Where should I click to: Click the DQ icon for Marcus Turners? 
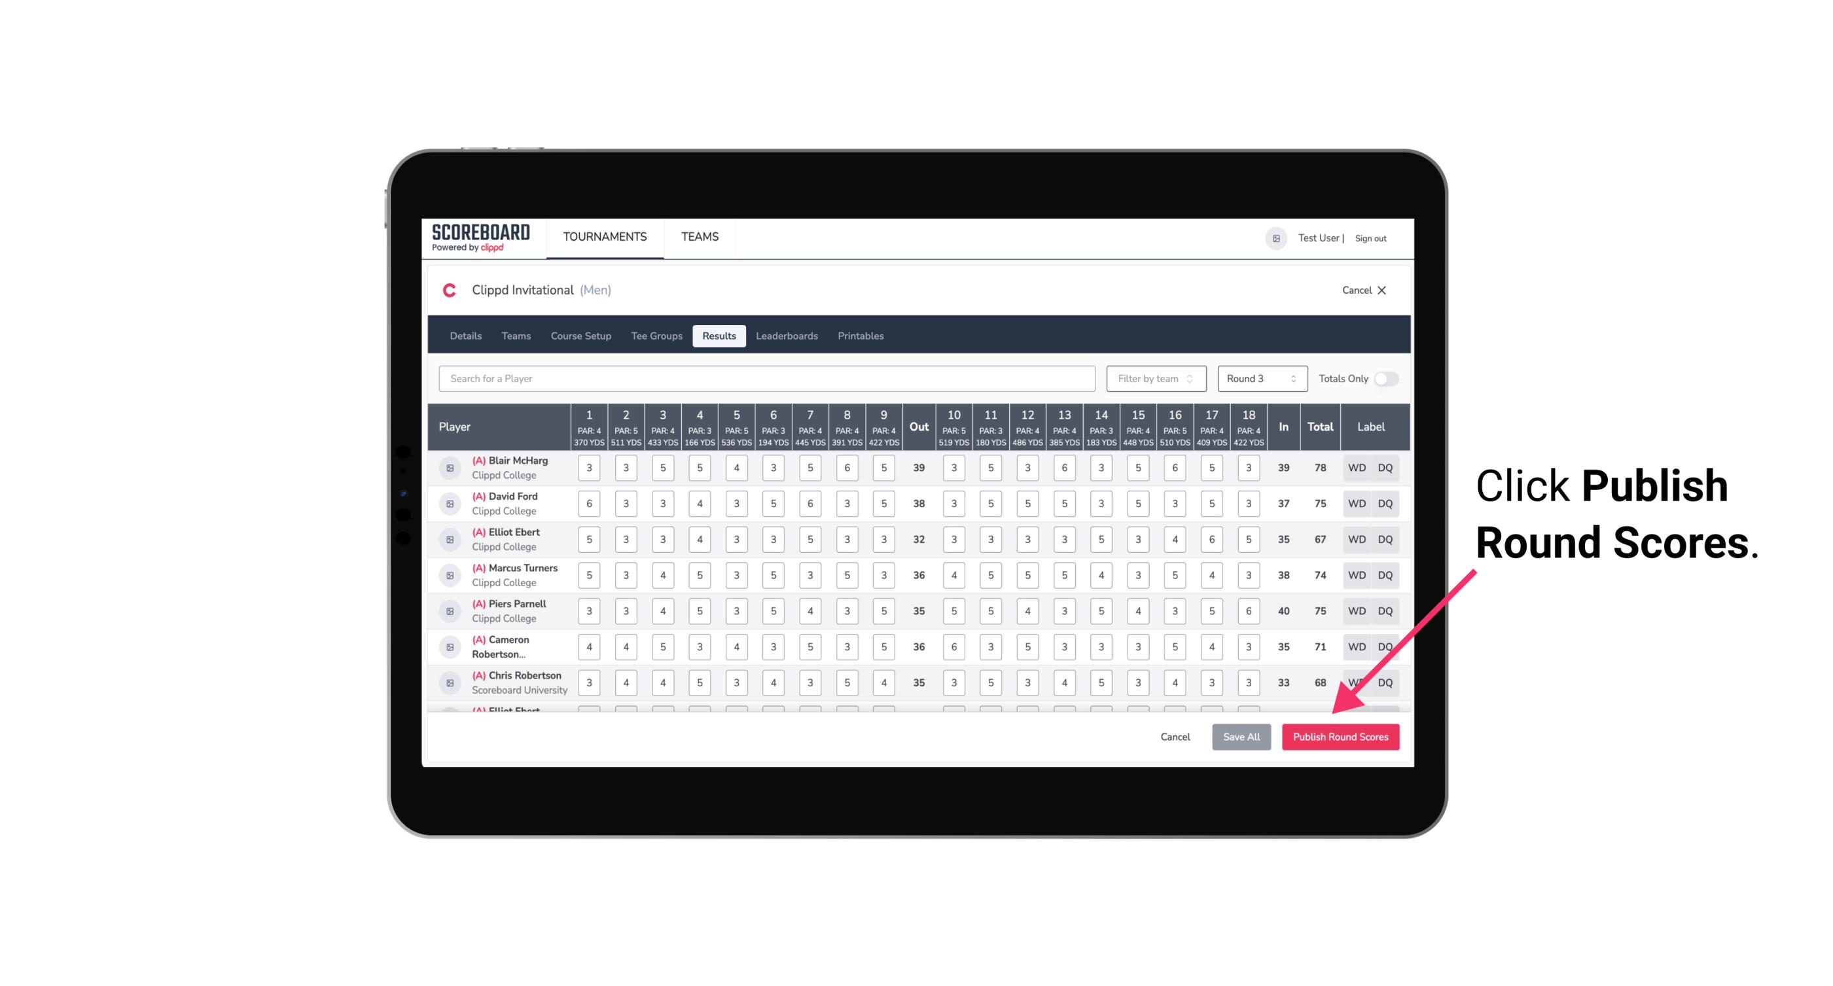[x=1386, y=574]
